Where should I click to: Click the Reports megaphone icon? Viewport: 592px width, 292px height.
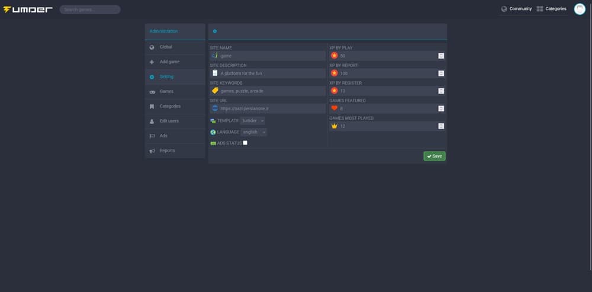(152, 151)
